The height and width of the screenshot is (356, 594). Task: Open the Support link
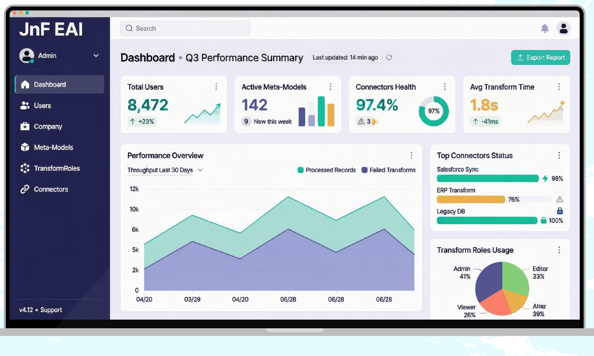[x=51, y=310]
